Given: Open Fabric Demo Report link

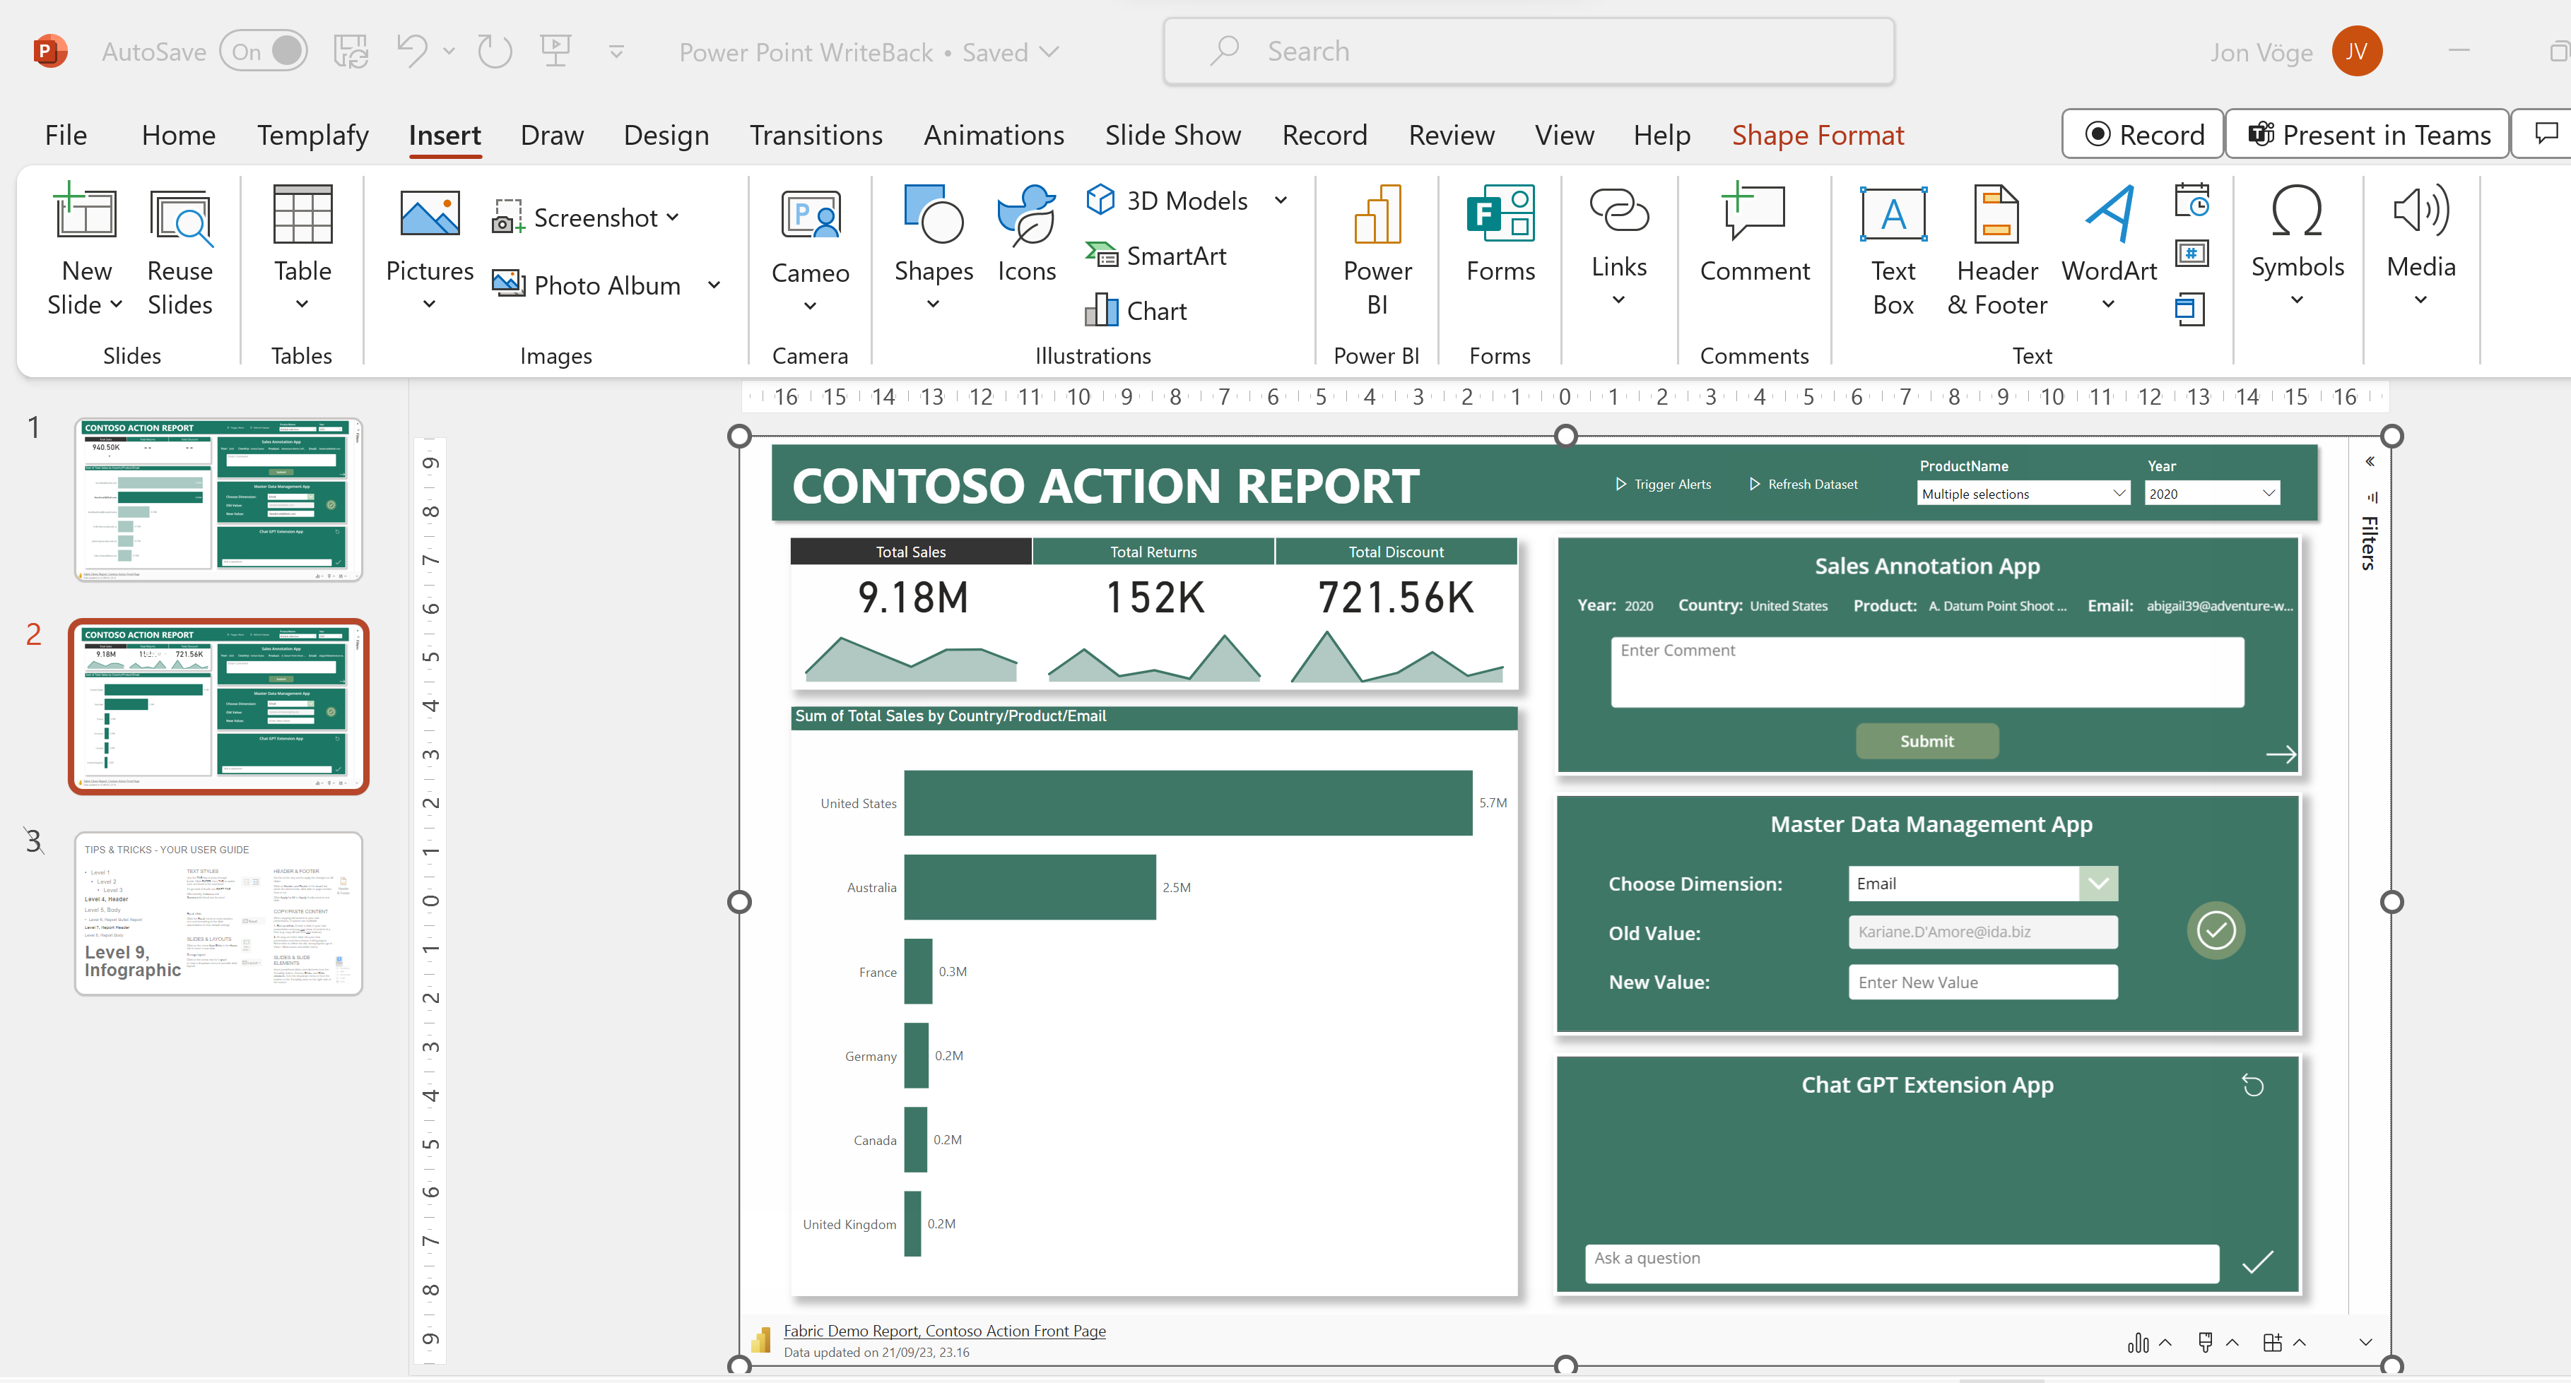Looking at the screenshot, I should tap(944, 1330).
